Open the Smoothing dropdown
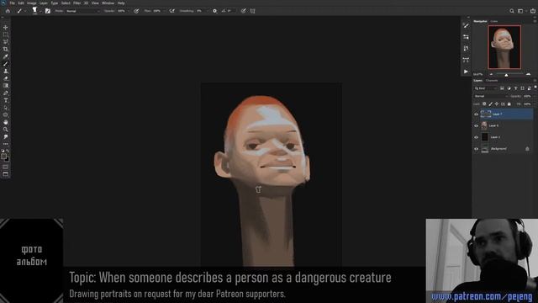 click(x=207, y=11)
